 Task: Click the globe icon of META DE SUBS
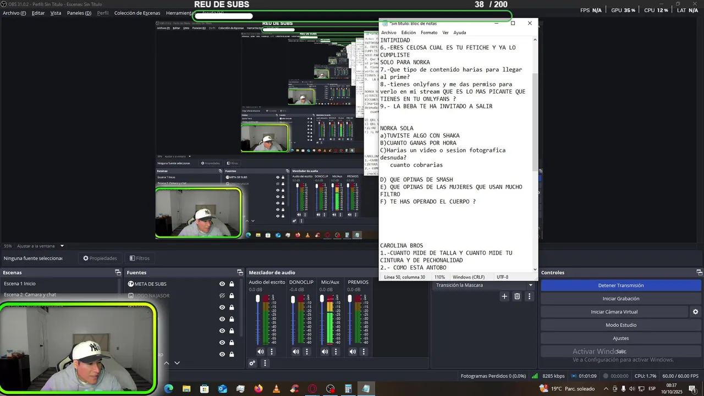[131, 284]
